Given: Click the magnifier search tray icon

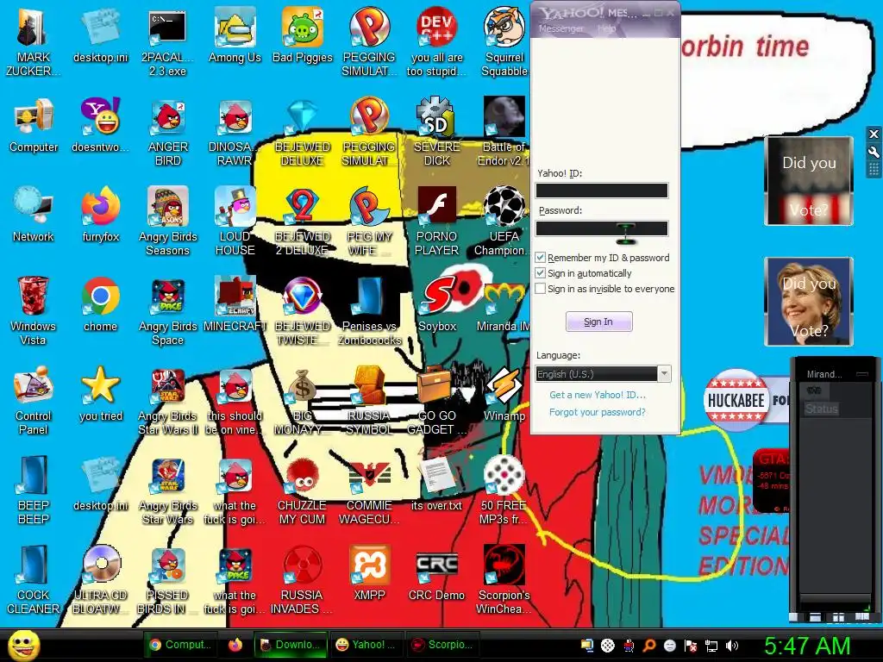Looking at the screenshot, I should click(648, 646).
